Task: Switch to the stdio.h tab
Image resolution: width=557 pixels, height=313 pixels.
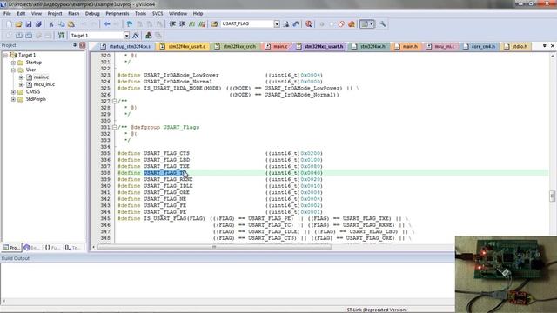Action: tap(516, 46)
